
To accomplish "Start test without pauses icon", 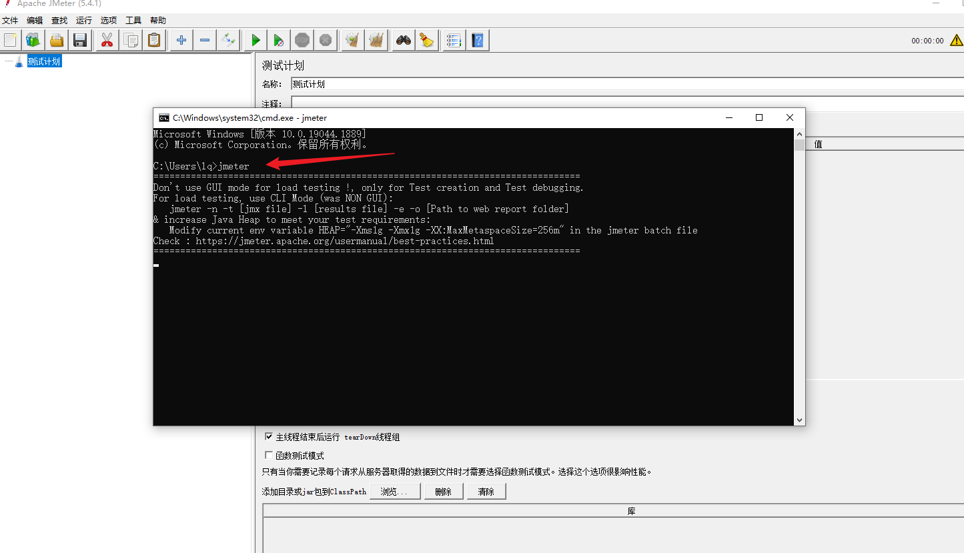I will click(279, 40).
